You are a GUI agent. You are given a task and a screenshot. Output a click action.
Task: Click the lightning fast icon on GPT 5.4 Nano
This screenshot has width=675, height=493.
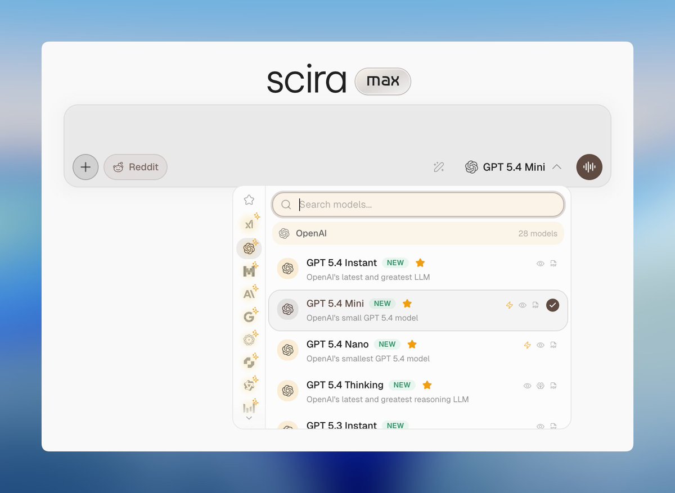click(528, 345)
